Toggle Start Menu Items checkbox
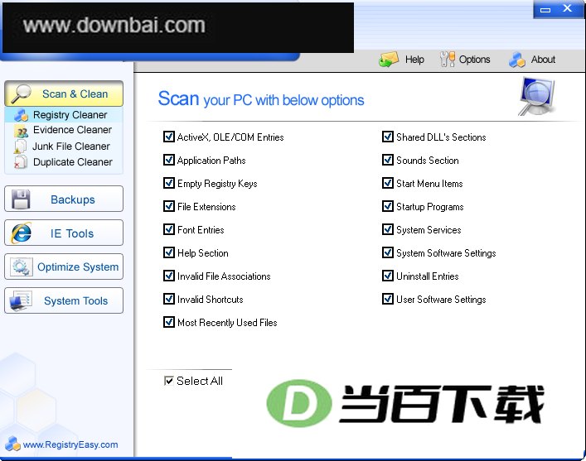This screenshot has height=461, width=586. (x=388, y=183)
